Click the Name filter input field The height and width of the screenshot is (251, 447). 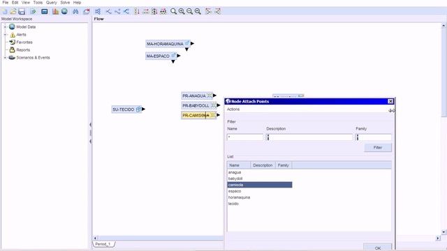coord(245,137)
